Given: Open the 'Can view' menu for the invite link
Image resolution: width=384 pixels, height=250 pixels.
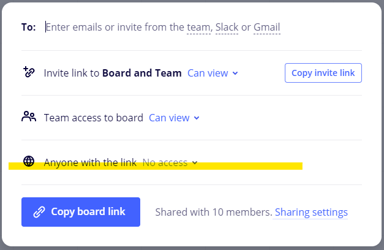Looking at the screenshot, I should point(213,73).
